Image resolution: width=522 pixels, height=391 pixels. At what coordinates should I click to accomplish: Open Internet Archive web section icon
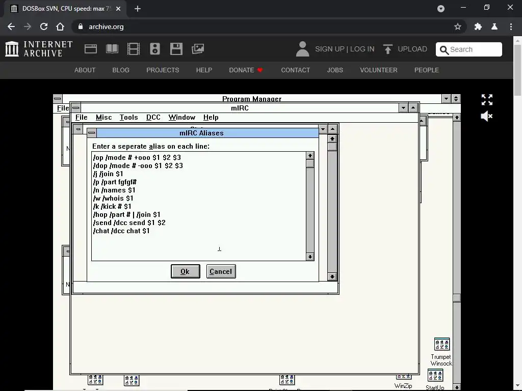(91, 49)
